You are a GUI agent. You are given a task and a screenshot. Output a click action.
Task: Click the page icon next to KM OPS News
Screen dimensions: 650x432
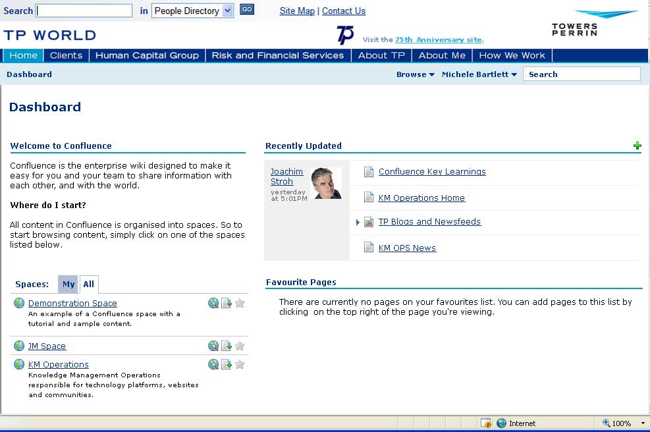369,247
